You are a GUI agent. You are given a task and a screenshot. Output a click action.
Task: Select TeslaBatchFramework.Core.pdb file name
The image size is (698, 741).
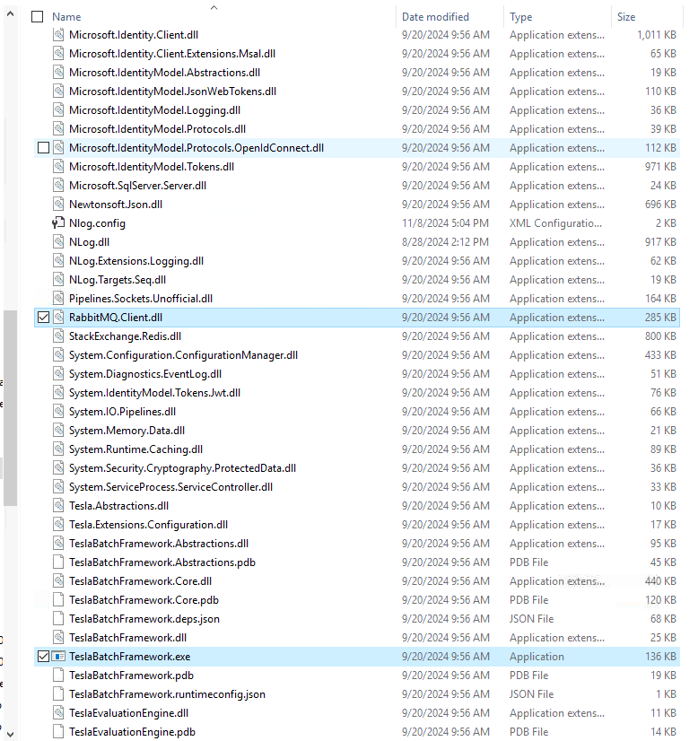[144, 600]
